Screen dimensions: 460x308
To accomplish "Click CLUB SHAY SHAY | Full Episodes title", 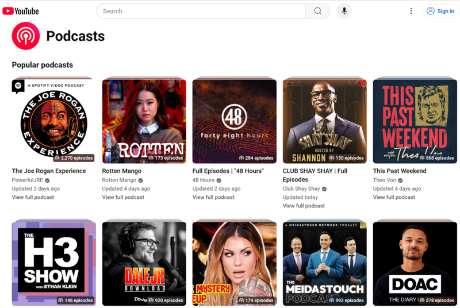I will coord(315,175).
